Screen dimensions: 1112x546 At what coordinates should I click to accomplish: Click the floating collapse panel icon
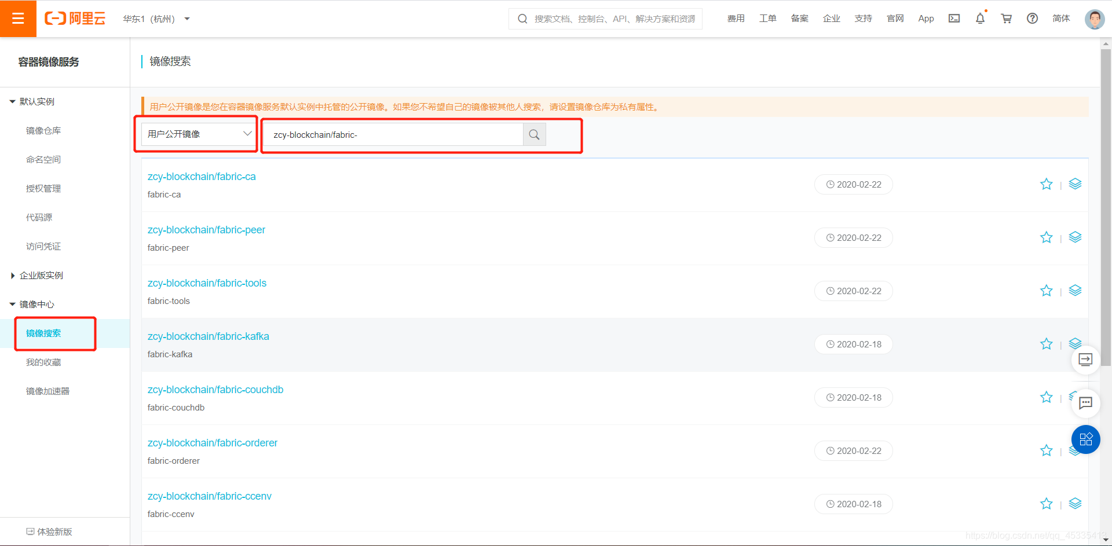click(x=1085, y=360)
